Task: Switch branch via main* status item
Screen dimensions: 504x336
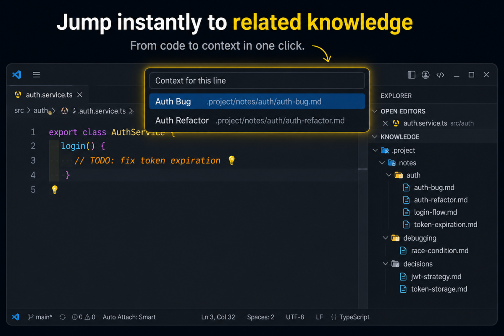Action: 40,317
